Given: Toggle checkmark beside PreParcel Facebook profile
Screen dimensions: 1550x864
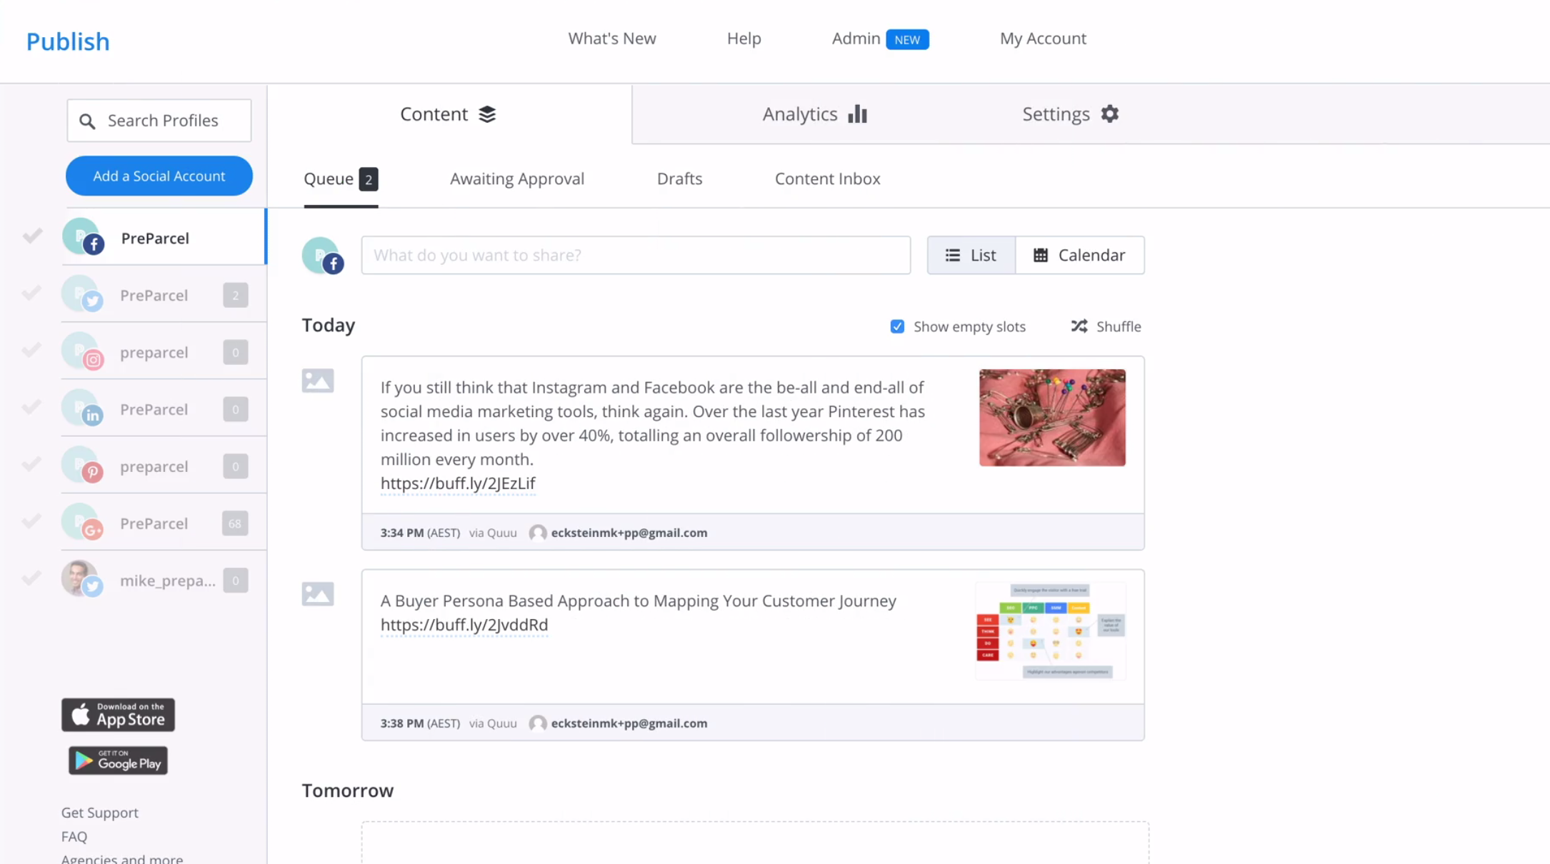Looking at the screenshot, I should 32,236.
